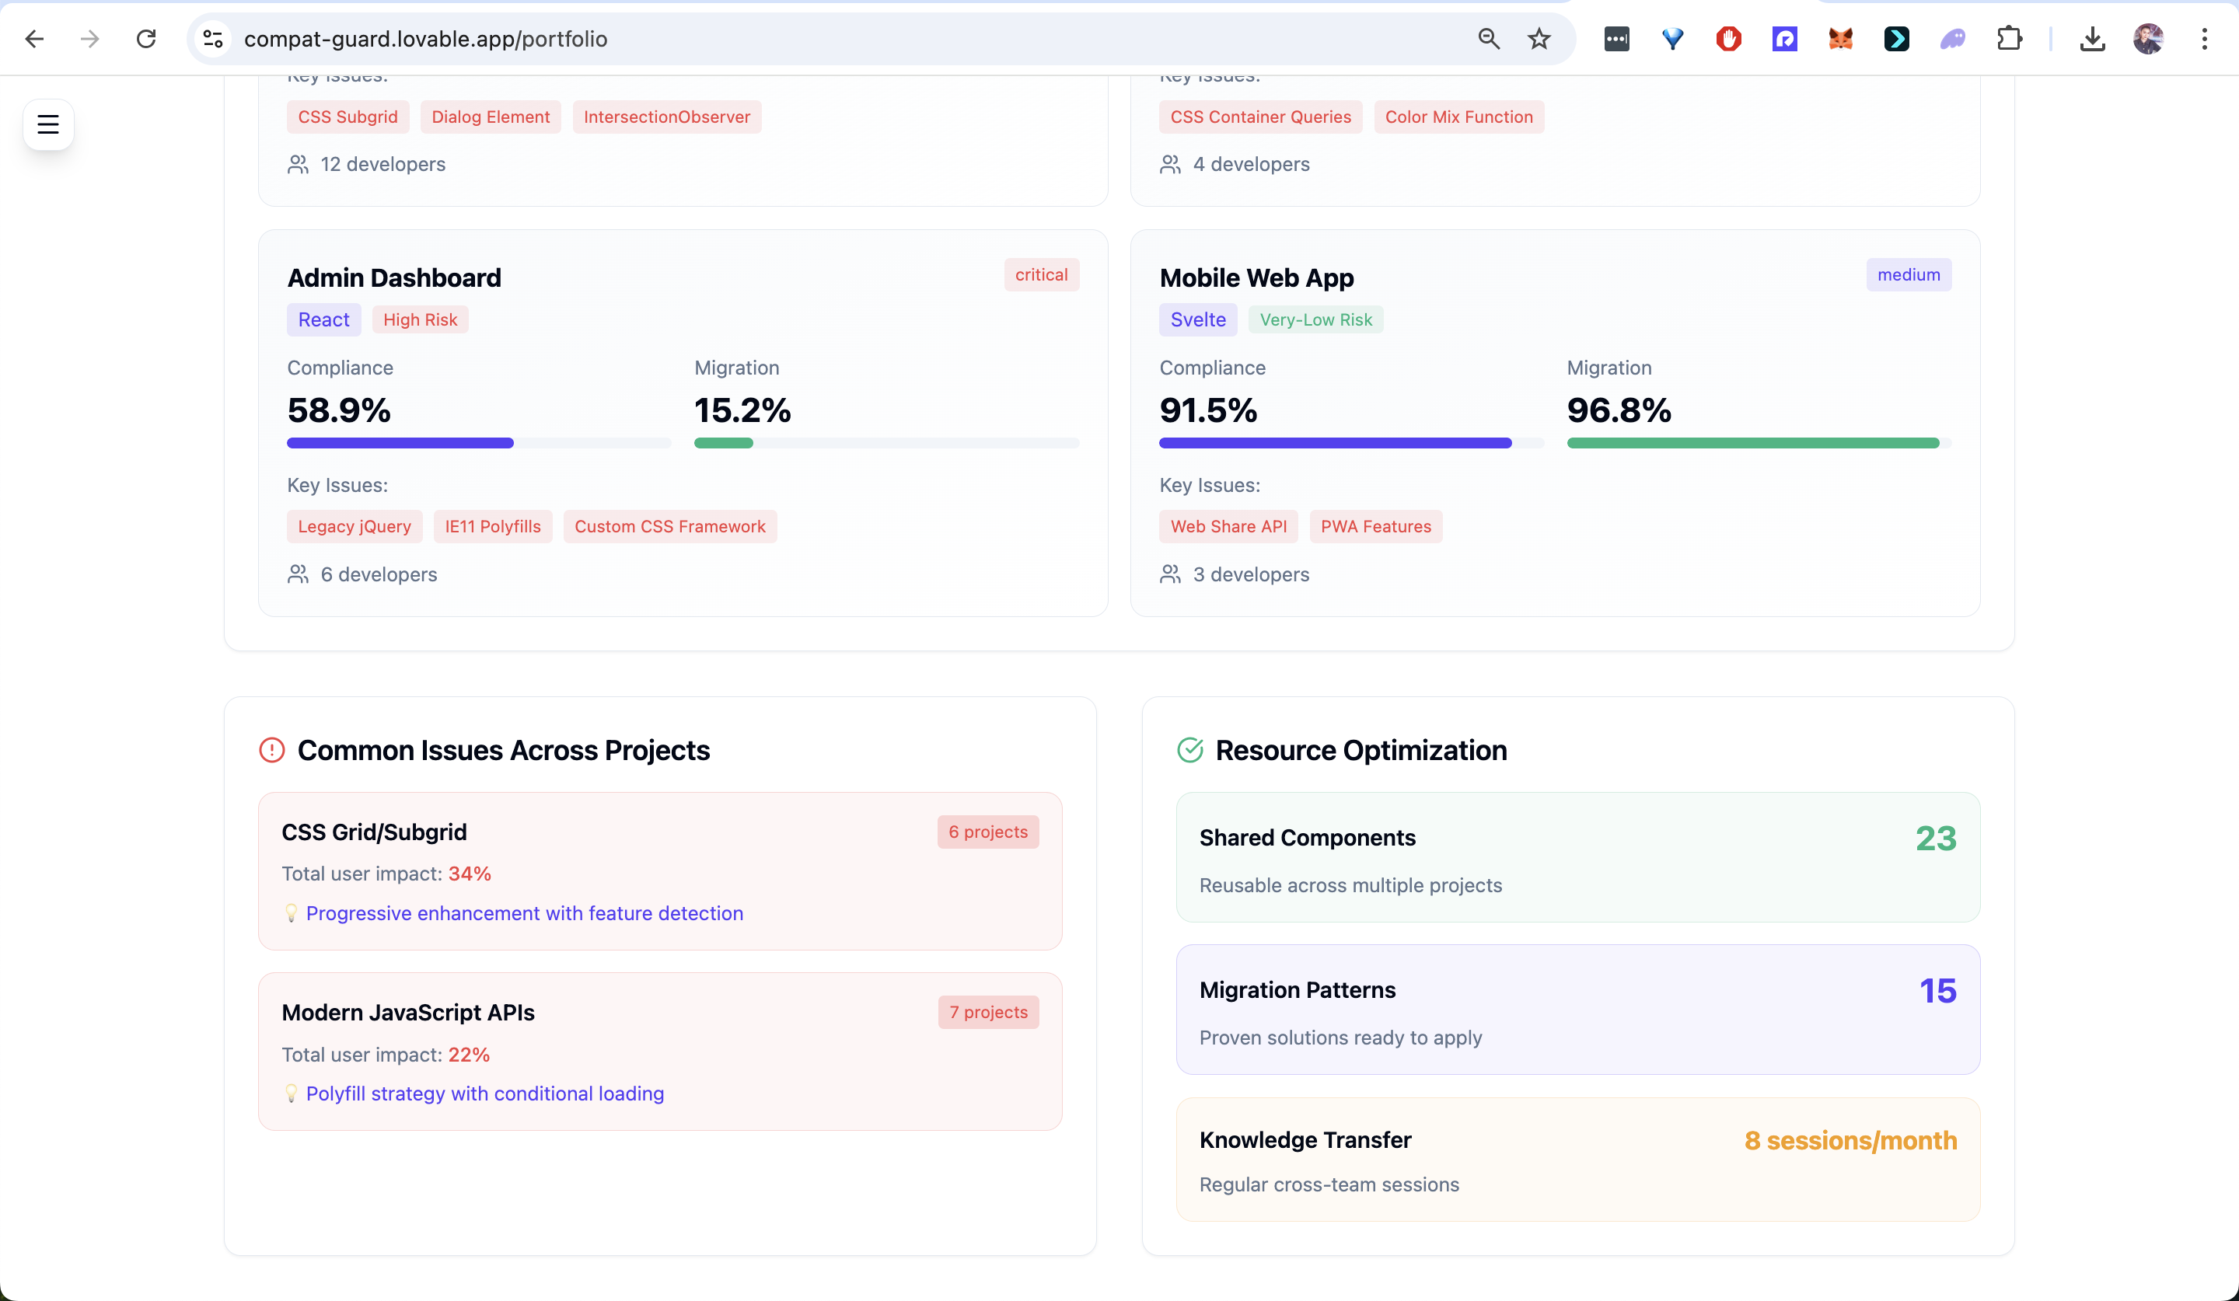Click the address bar URL field
Screen dimensions: 2239x1301
(x=800, y=39)
